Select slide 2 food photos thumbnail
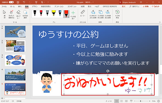The height and width of the screenshot is (103, 162). click(x=15, y=46)
